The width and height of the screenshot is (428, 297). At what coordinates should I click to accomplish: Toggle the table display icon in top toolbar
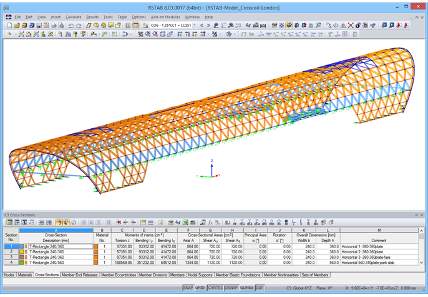(x=135, y=26)
